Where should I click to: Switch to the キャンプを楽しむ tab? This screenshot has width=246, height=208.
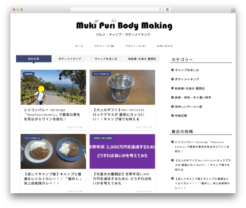tap(106, 59)
